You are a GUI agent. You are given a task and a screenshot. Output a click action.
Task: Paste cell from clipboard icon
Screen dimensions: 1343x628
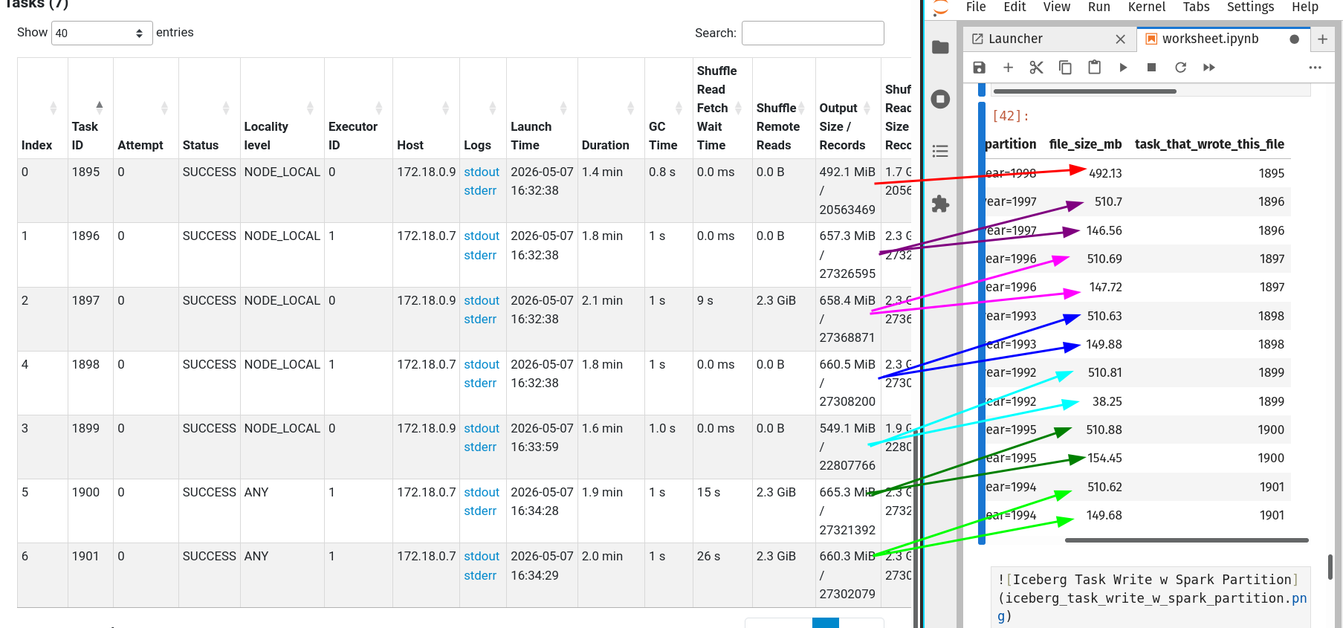coord(1094,68)
